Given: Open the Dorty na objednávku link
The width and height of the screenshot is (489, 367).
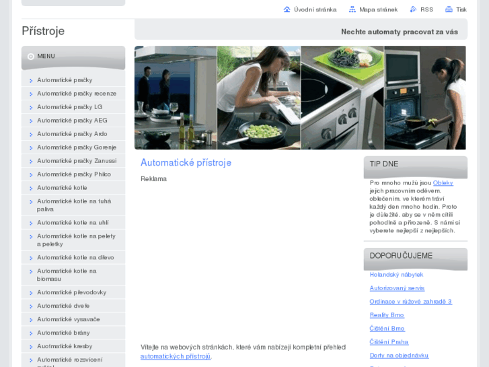Looking at the screenshot, I should click(399, 355).
